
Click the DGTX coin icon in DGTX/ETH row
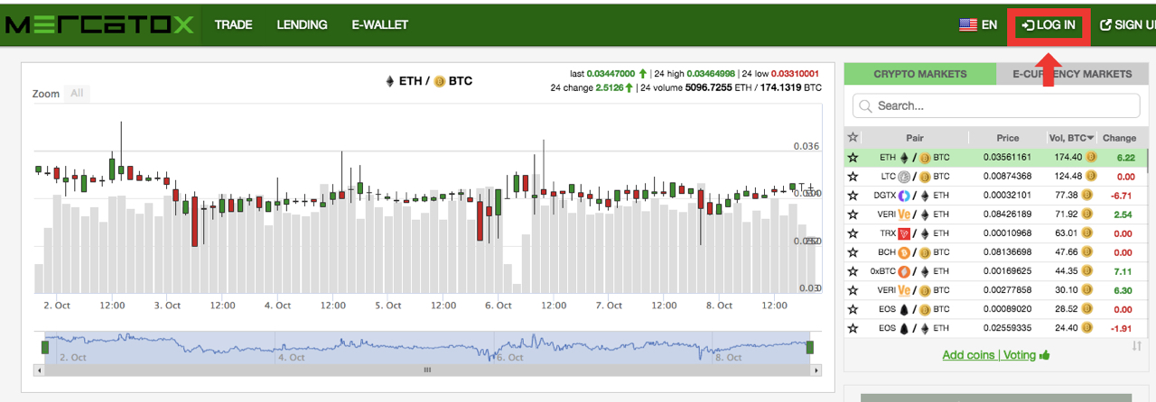pyautogui.click(x=904, y=195)
